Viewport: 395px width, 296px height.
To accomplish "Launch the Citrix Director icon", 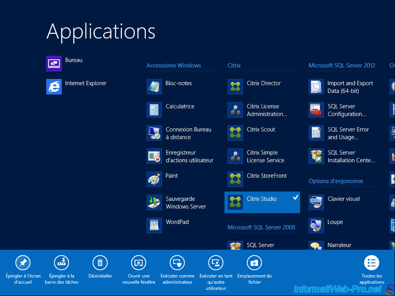I will (x=235, y=87).
